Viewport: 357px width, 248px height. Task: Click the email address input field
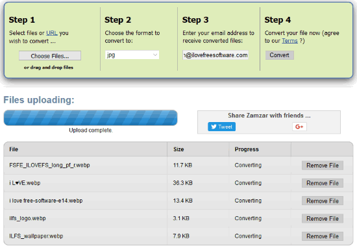(x=215, y=55)
